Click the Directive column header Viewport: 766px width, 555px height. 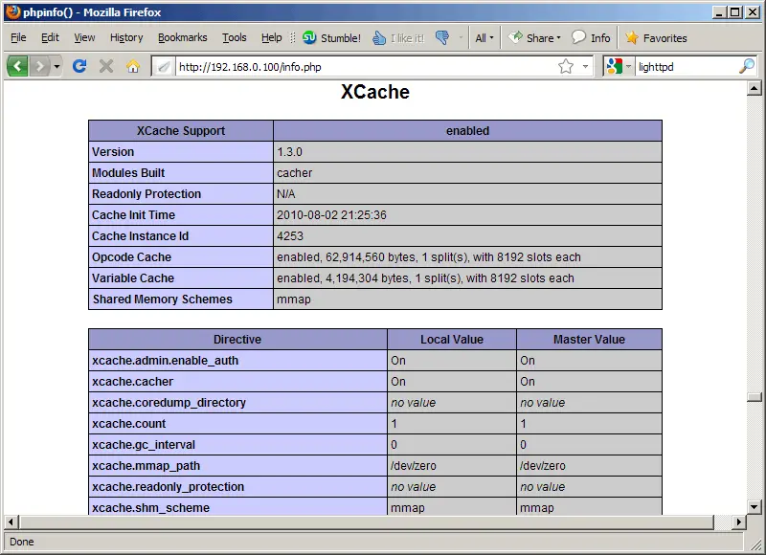point(237,340)
